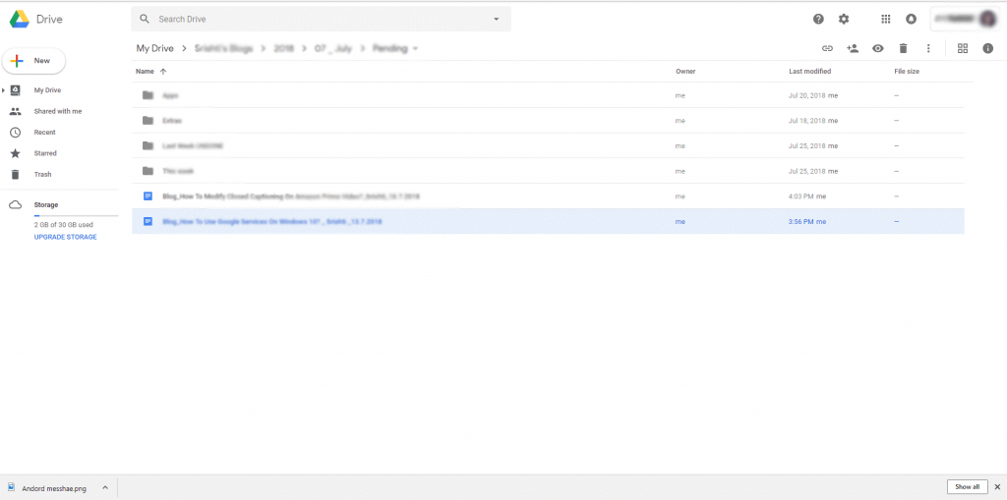Click the UPGRADE STORAGE link

[x=66, y=237]
